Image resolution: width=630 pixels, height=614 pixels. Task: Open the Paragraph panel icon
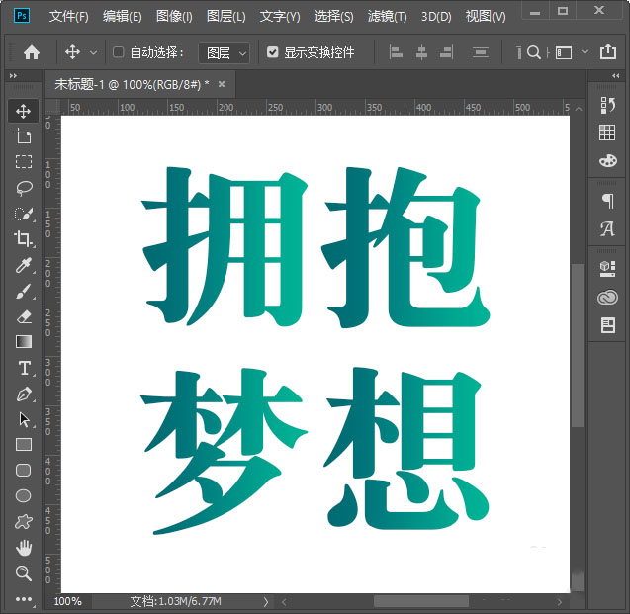pyautogui.click(x=607, y=201)
